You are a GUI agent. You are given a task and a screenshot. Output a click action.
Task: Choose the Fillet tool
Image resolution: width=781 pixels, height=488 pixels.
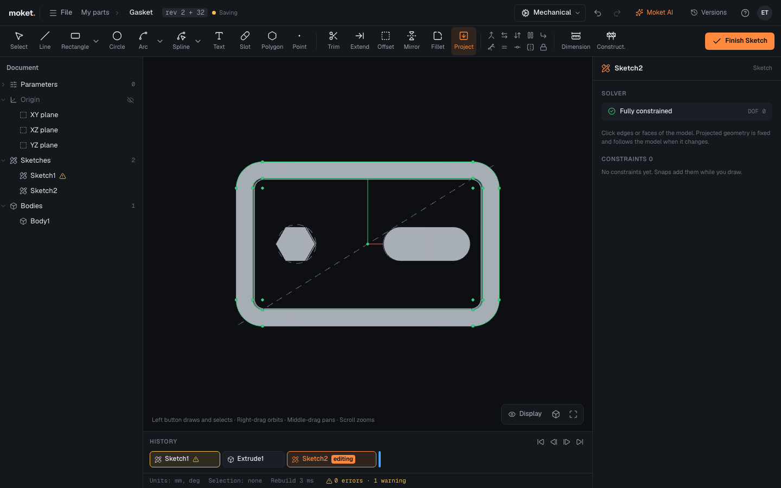tap(438, 41)
